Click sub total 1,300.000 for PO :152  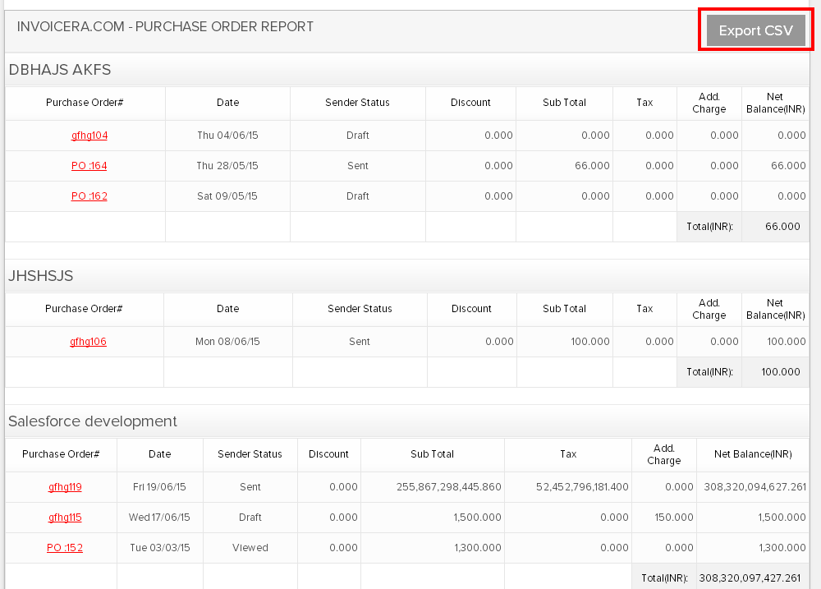point(478,548)
